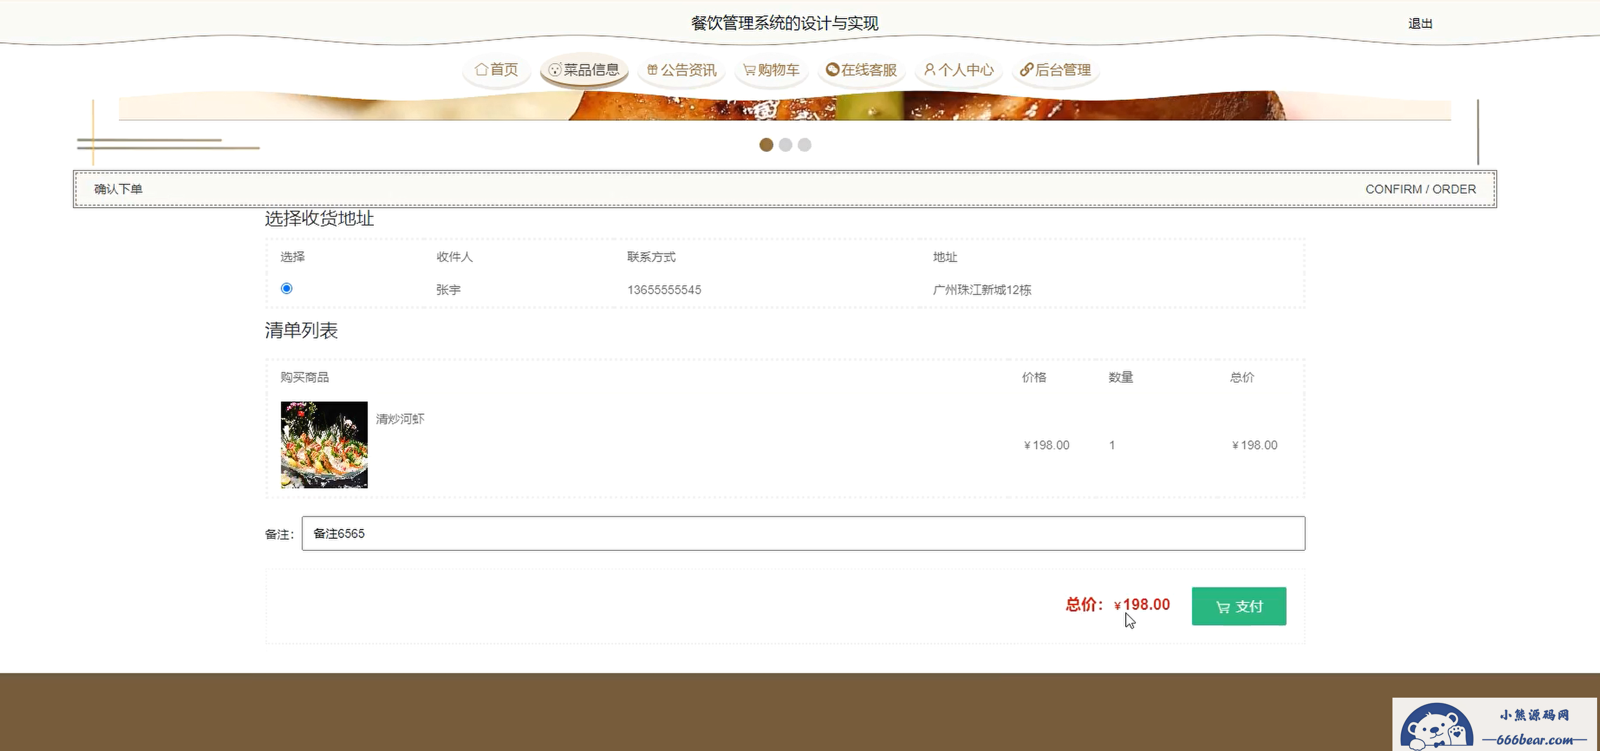Viewport: 1600px width, 751px height.
Task: Click the cart icon inside the 支付 button
Action: tap(1223, 607)
